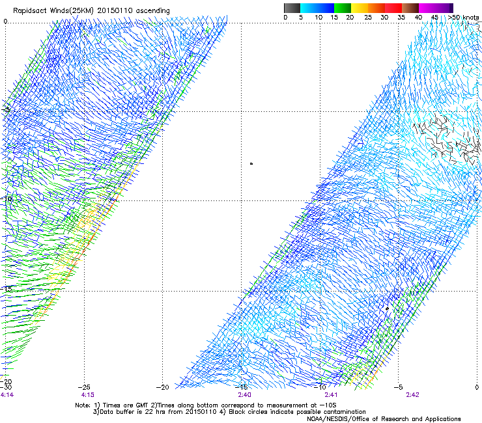Click the purple '4:14' time stamp
482x423 pixels.
coord(7,395)
